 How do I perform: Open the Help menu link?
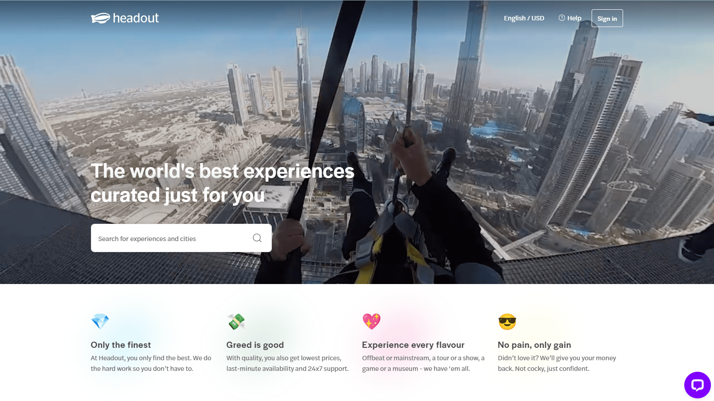coord(570,18)
